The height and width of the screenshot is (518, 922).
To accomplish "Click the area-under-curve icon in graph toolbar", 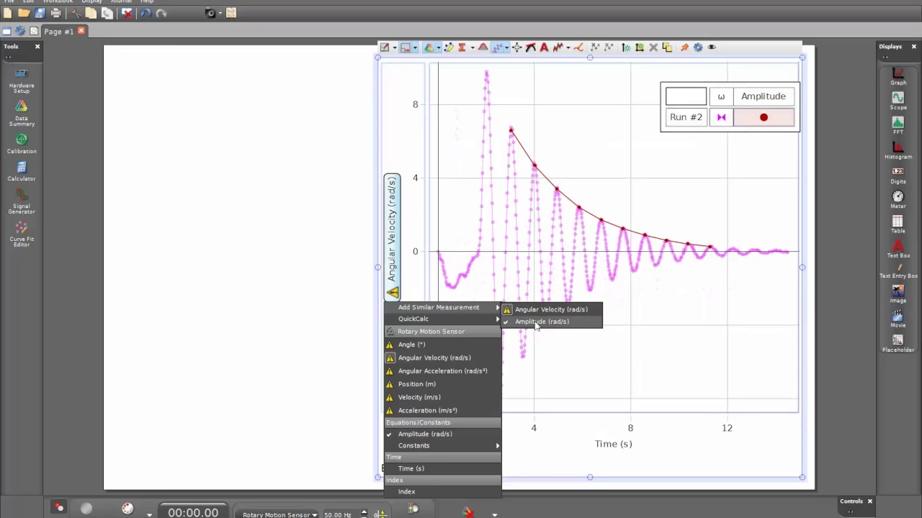I will (483, 47).
